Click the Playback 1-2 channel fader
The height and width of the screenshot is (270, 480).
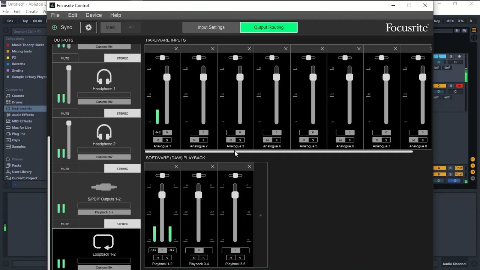point(162,195)
